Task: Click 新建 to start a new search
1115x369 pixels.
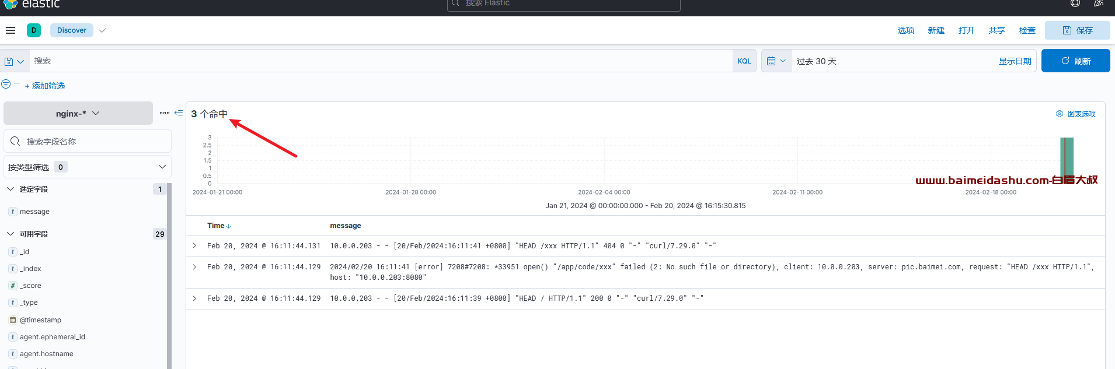Action: tap(936, 30)
